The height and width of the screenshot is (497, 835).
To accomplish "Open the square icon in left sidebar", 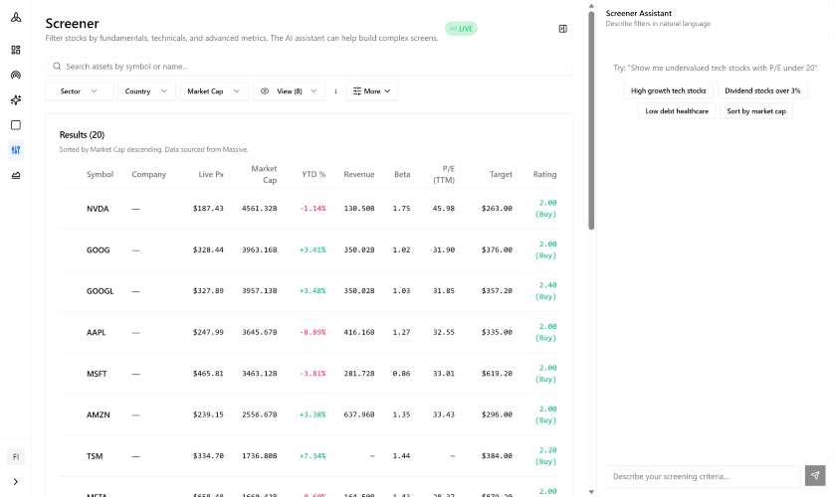I will [x=16, y=125].
